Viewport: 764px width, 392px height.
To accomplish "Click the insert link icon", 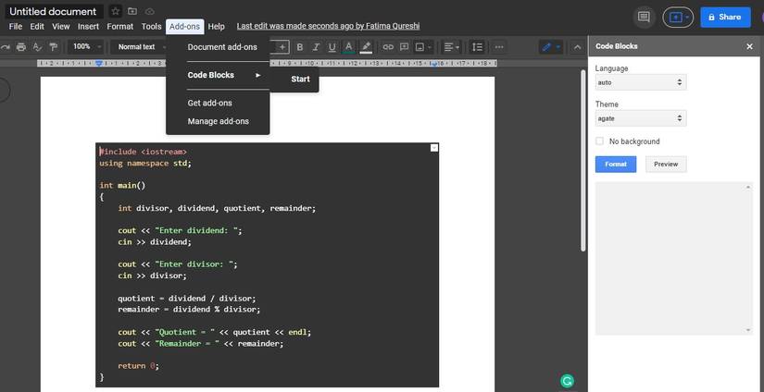I will point(388,47).
